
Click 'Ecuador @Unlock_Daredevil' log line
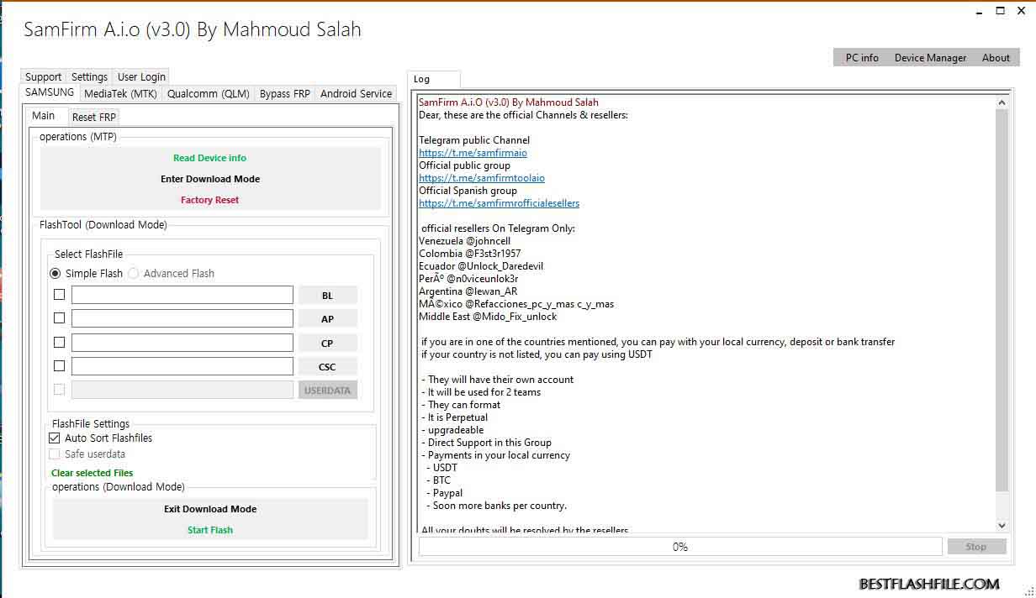(481, 266)
